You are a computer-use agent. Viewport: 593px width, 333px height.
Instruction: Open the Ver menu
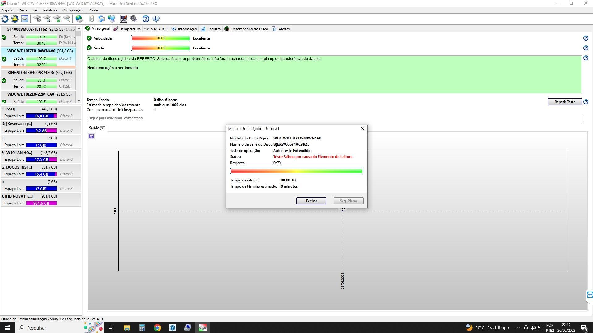point(35,10)
